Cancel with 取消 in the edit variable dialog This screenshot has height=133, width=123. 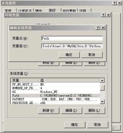coord(92,55)
